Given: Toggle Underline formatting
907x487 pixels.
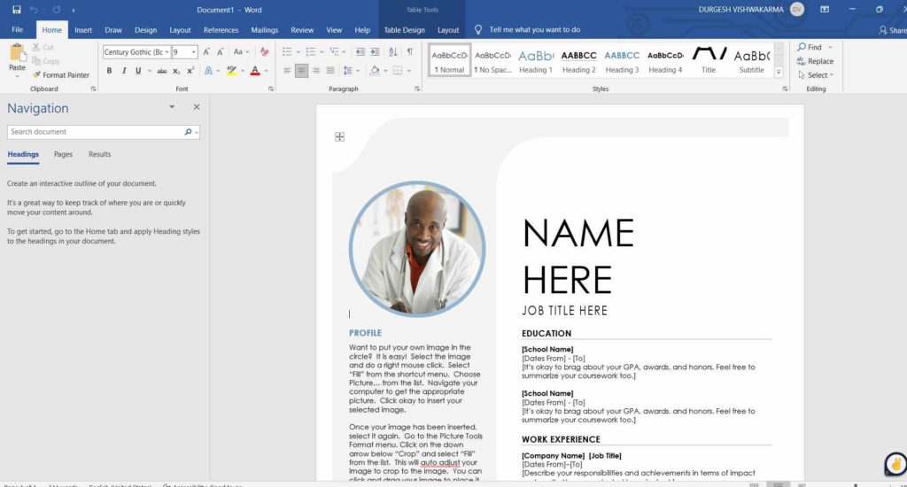Looking at the screenshot, I should (x=138, y=71).
